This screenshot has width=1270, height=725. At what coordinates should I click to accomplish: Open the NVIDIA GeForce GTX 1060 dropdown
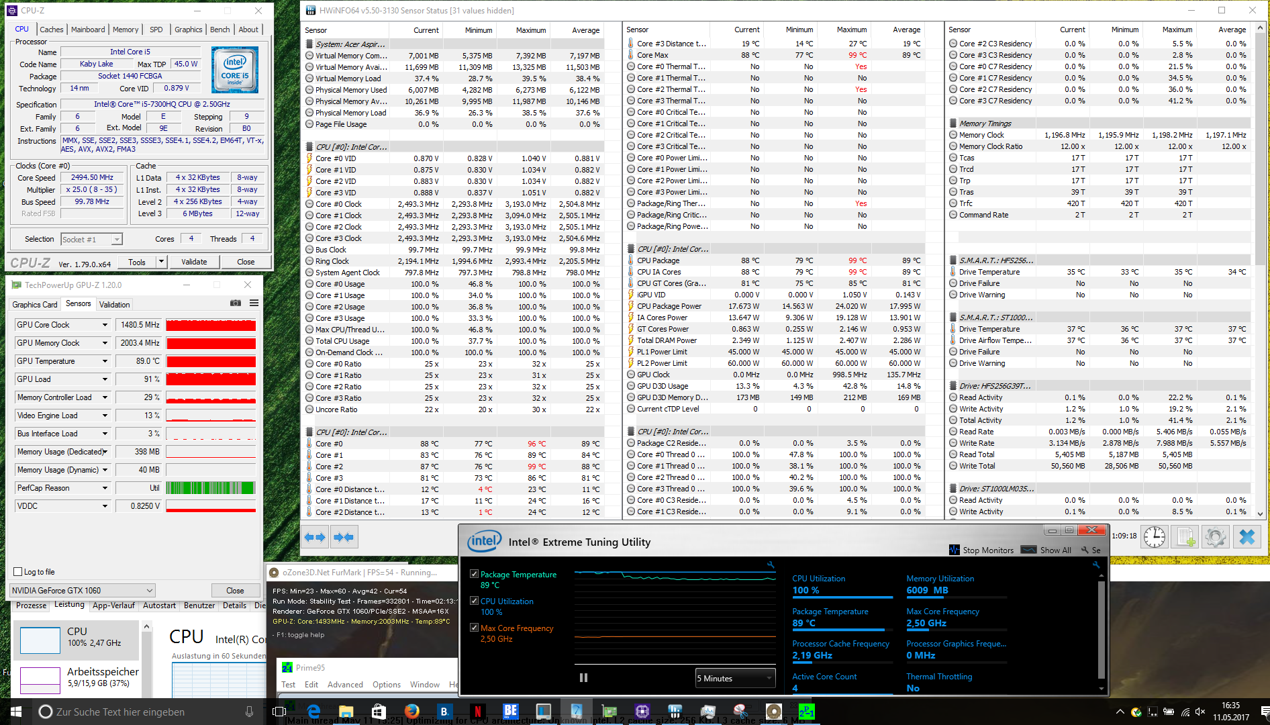83,591
